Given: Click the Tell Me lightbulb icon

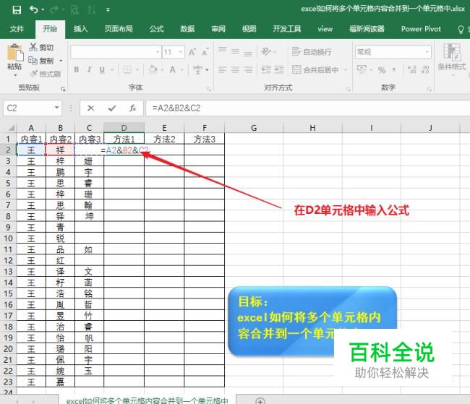Looking at the screenshot, I should coord(461,29).
